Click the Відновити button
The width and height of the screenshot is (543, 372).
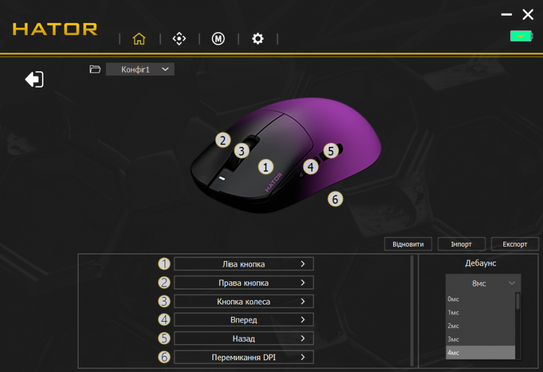pos(408,244)
